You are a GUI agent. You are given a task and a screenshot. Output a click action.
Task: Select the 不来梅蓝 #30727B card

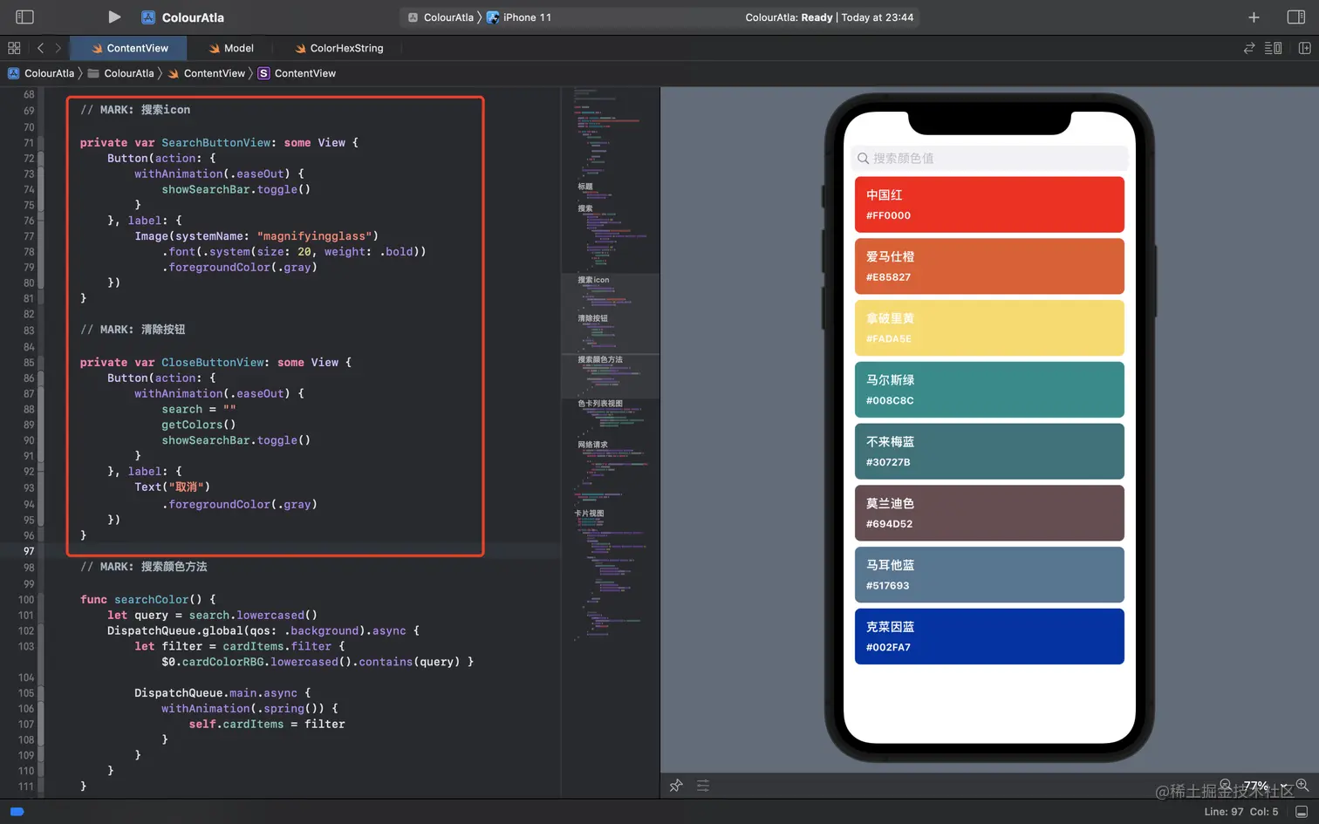coord(989,451)
